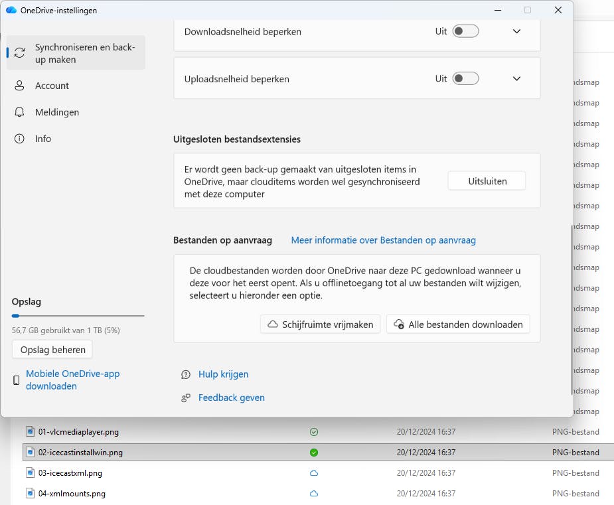Switch to Meldingen settings page

(56, 112)
